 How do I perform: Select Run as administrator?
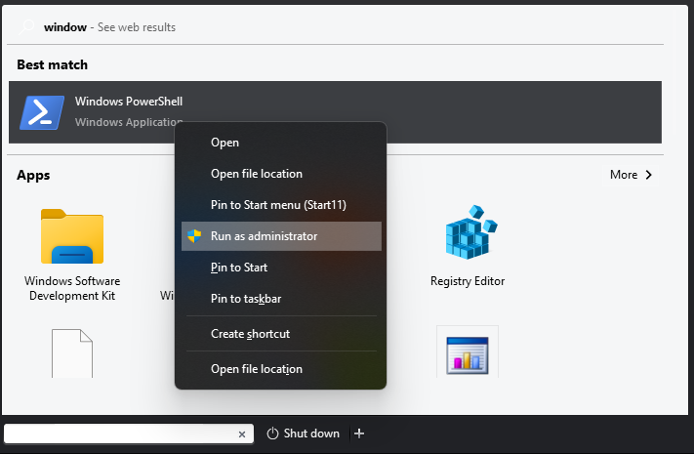(x=280, y=236)
